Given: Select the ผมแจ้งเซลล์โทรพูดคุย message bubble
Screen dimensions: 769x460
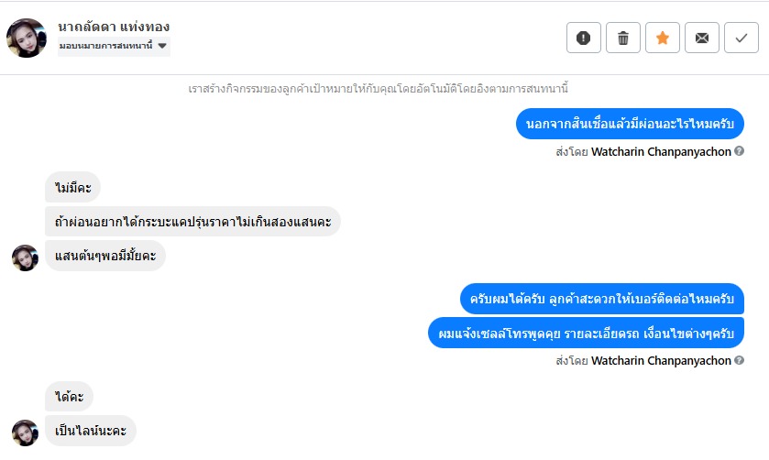Looking at the screenshot, I should click(x=586, y=332).
